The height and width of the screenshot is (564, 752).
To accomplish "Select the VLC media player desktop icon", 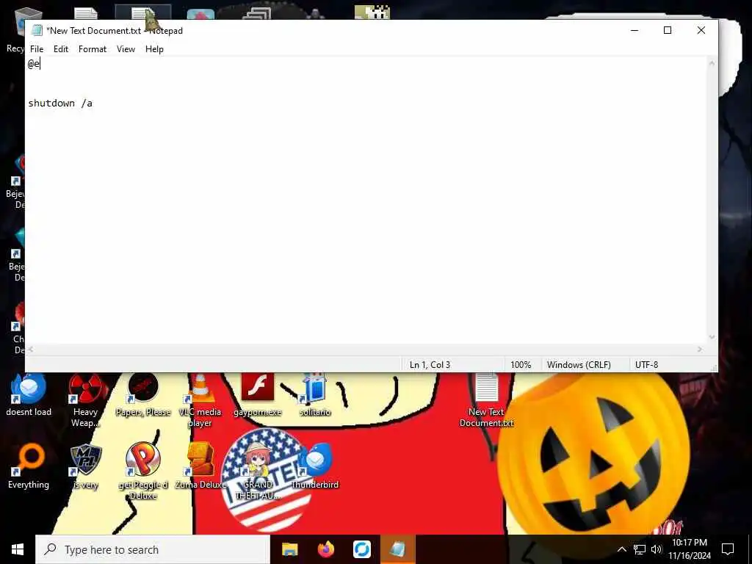I will point(200,400).
